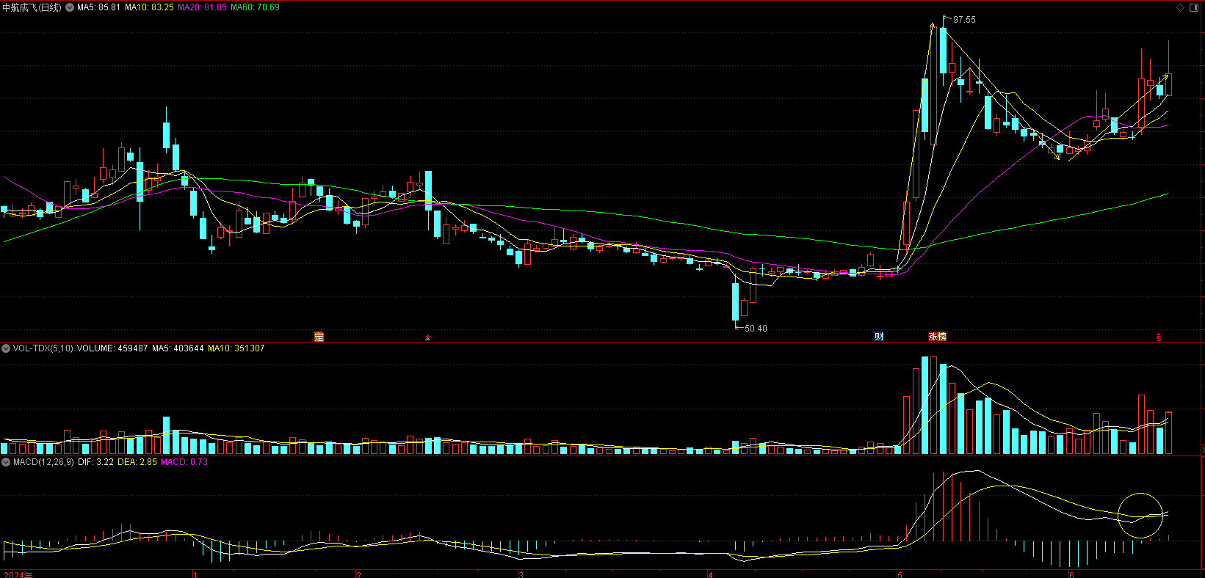Click month 2 marker on time axis
Image resolution: width=1205 pixels, height=578 pixels.
pos(358,574)
